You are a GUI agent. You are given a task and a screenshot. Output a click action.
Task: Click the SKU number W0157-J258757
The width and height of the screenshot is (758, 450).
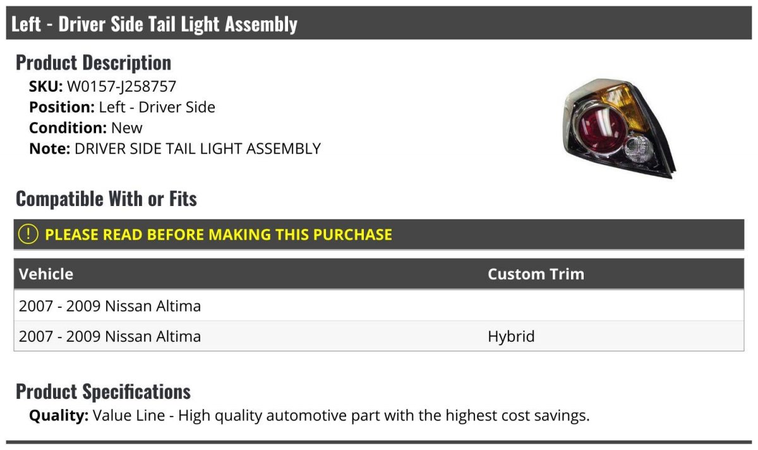point(121,86)
